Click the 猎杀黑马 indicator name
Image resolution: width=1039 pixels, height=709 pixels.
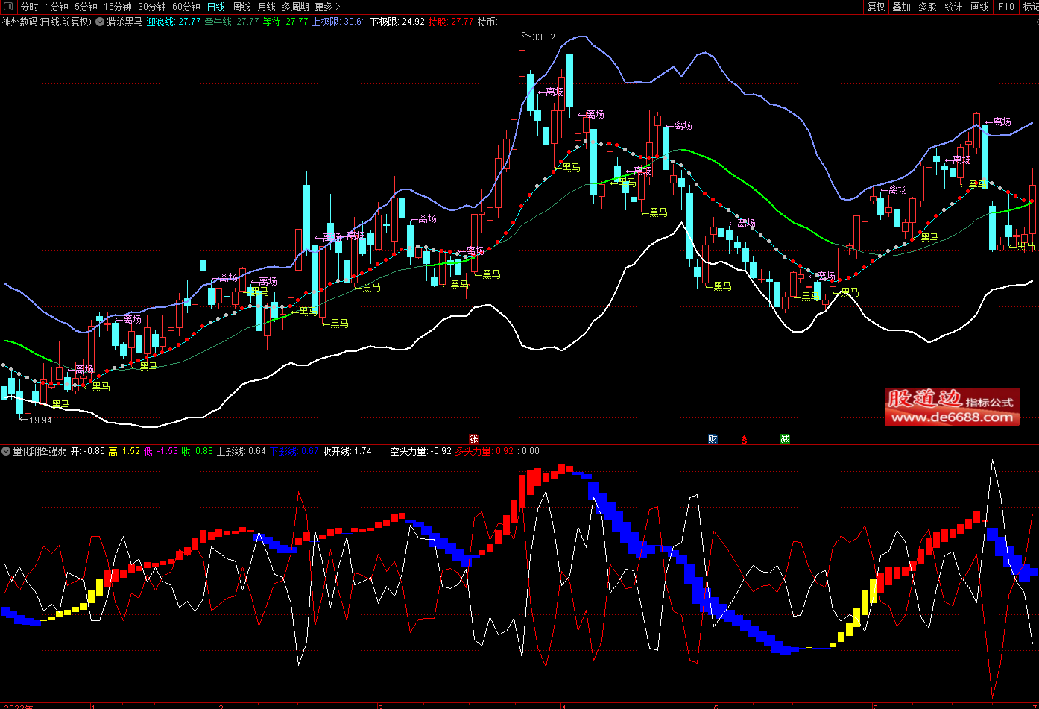point(124,22)
